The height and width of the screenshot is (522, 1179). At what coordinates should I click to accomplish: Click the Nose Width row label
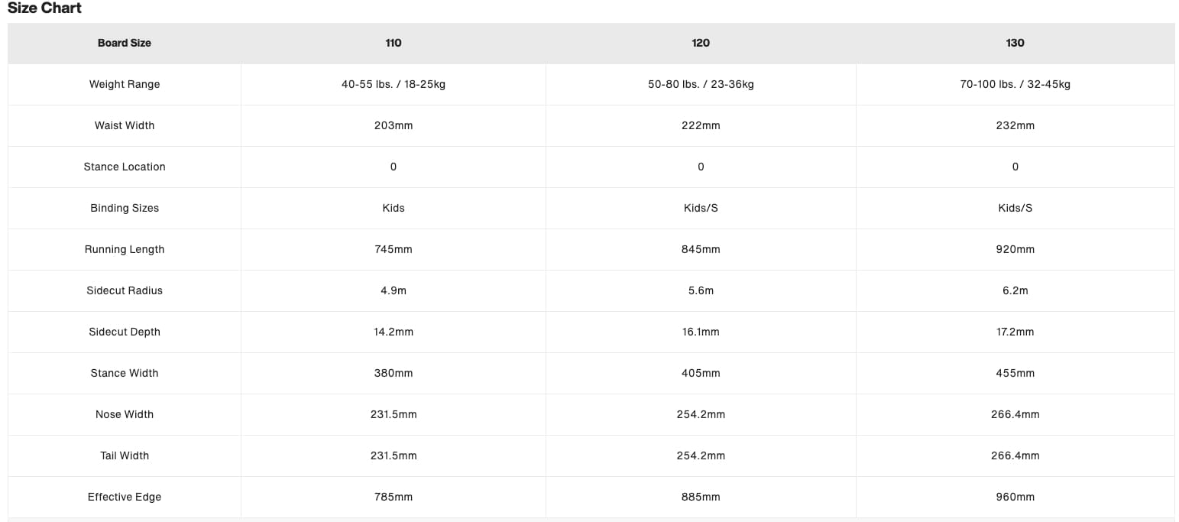point(124,414)
